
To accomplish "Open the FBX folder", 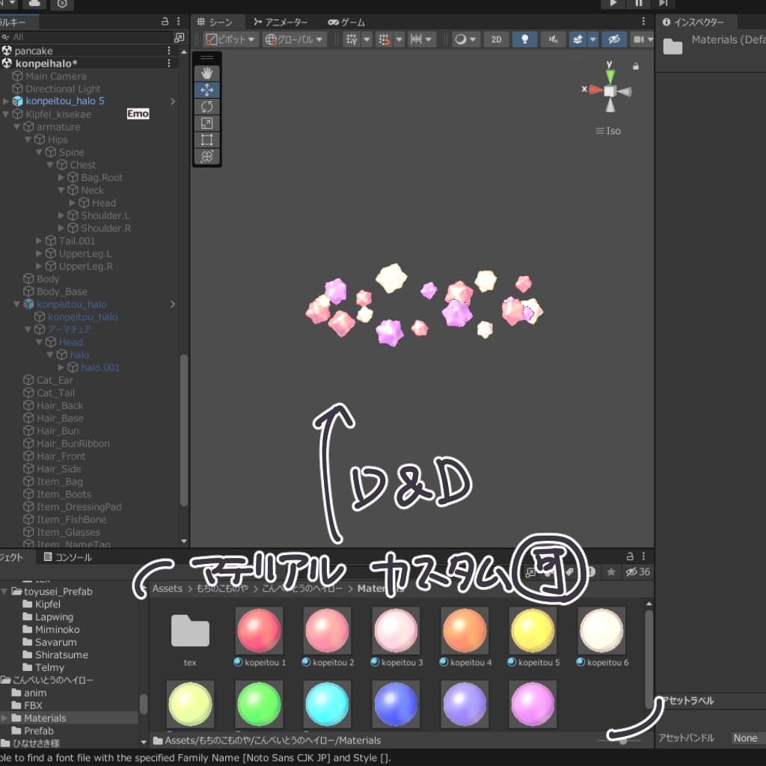I will tap(33, 705).
